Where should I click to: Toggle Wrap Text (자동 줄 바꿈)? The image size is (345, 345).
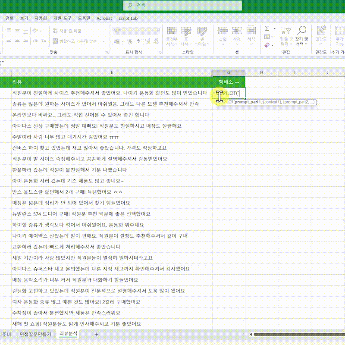point(67,31)
